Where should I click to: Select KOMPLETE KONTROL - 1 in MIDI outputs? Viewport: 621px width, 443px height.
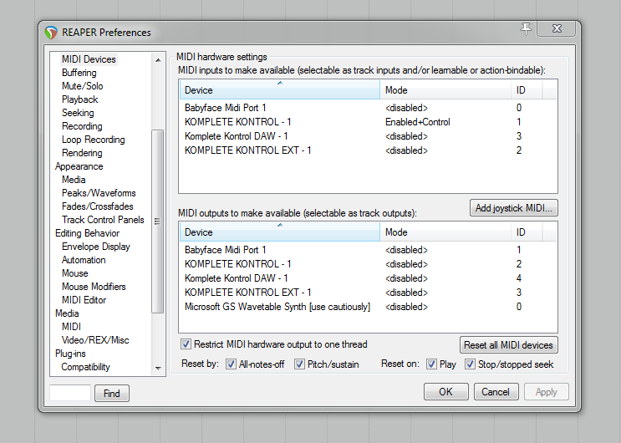368,264
